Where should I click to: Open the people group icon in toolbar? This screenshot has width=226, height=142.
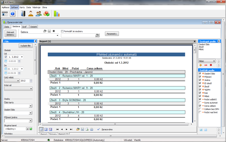tap(38, 14)
